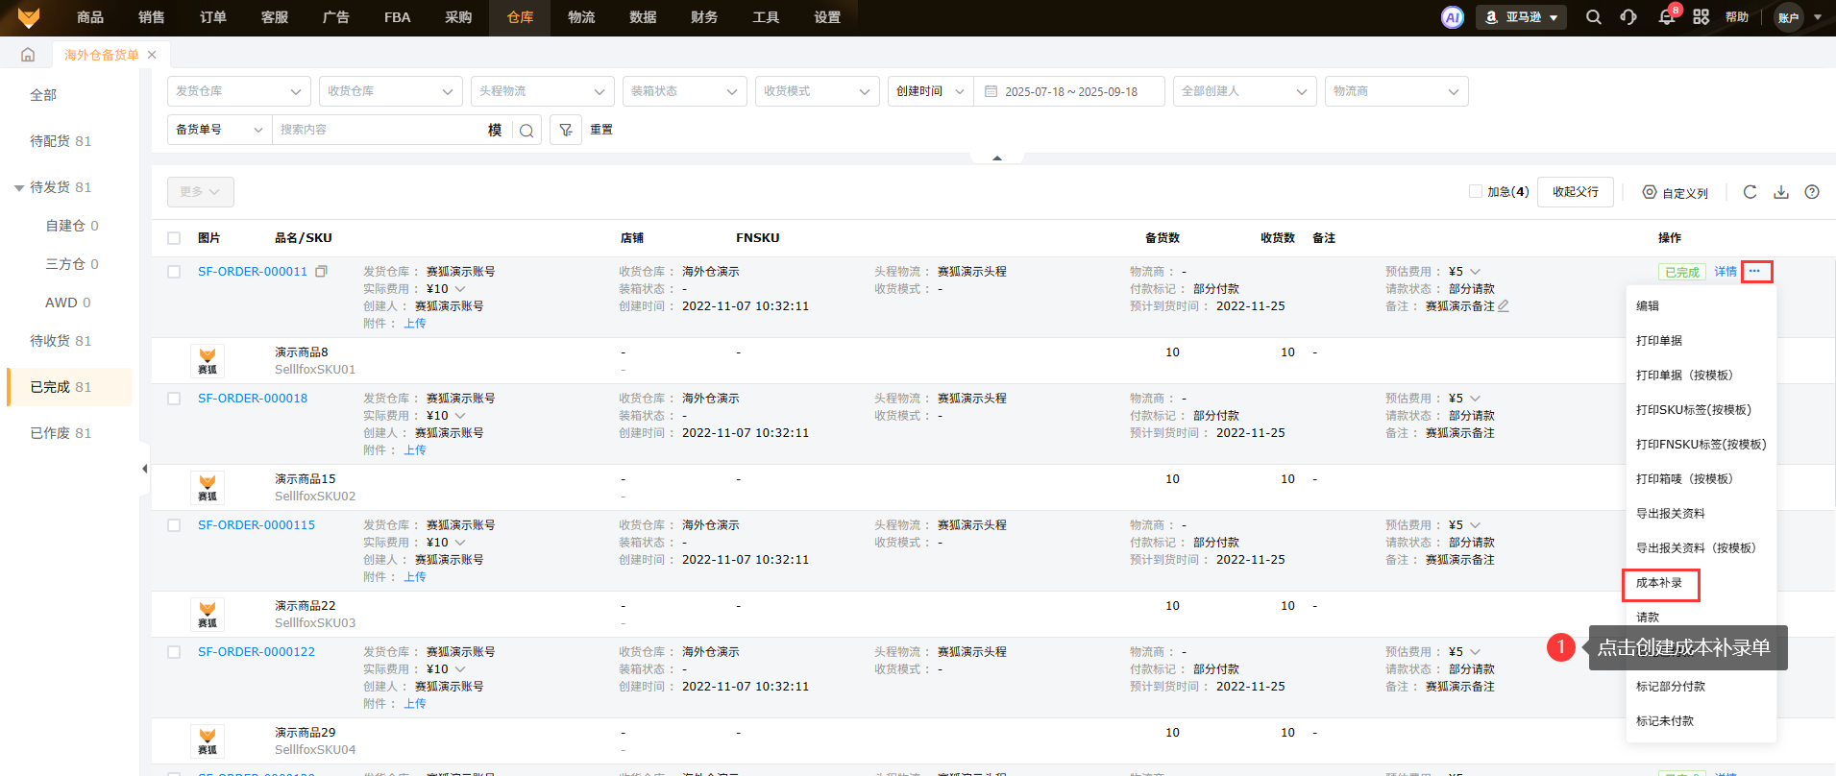Click the refresh list icon
The width and height of the screenshot is (1836, 776).
[1750, 192]
